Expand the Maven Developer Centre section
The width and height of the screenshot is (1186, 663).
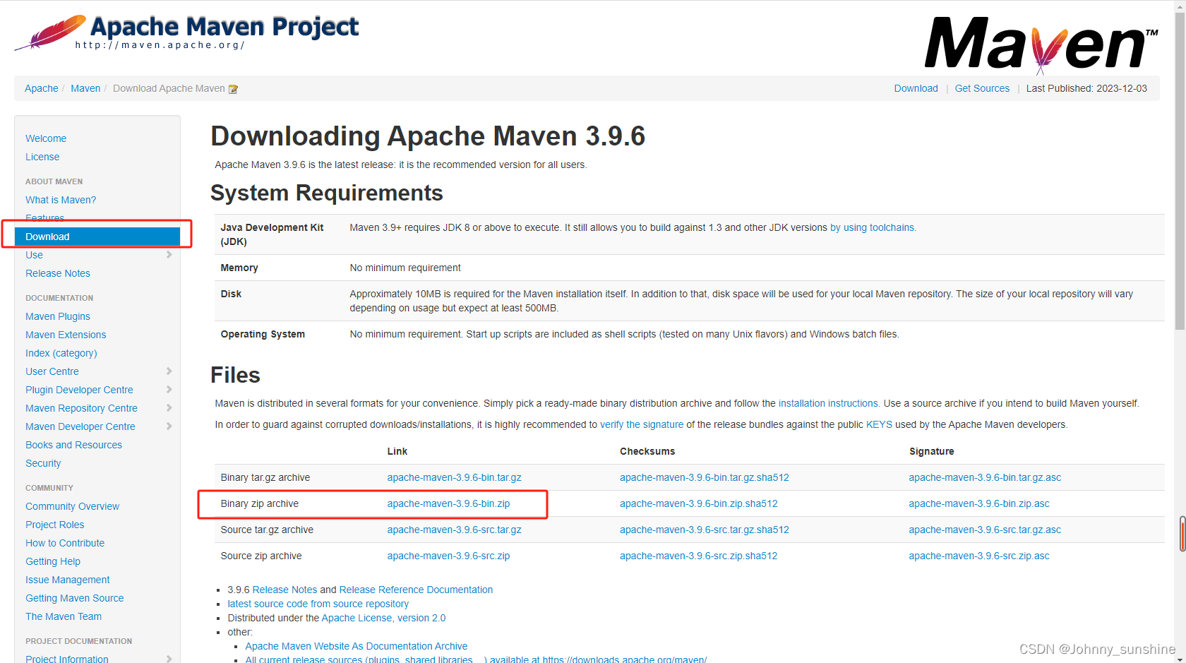tap(169, 426)
